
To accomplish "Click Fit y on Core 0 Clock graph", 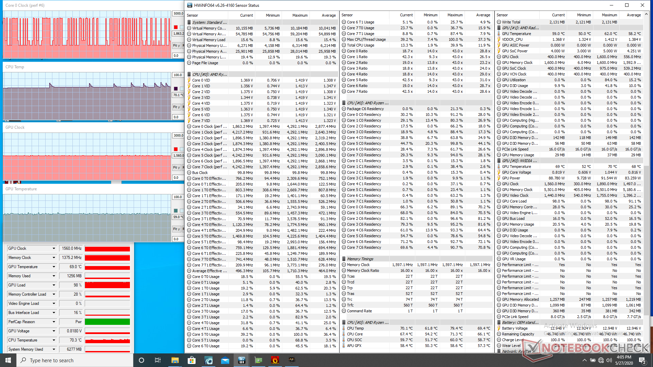I will point(176,45).
